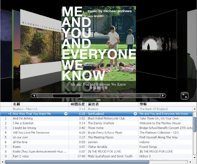Select the Me and You and Everyone We Know cover
The height and width of the screenshot is (164, 197).
click(98, 44)
